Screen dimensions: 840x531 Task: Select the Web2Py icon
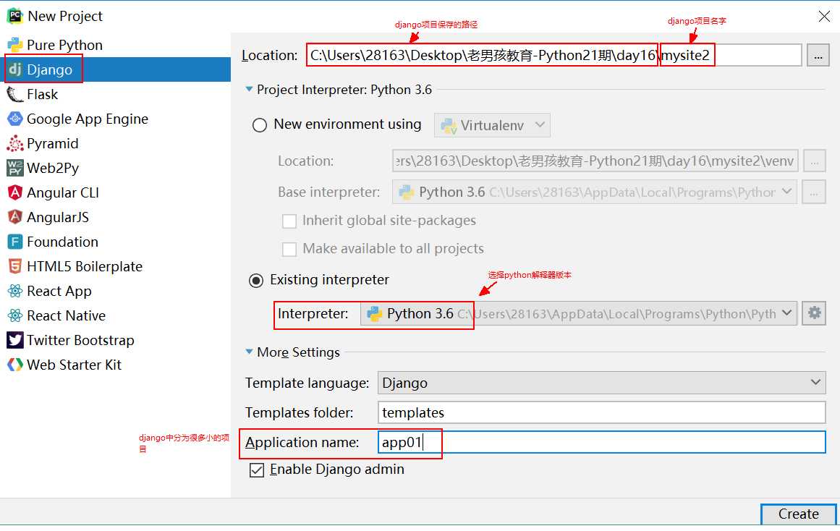pyautogui.click(x=15, y=169)
